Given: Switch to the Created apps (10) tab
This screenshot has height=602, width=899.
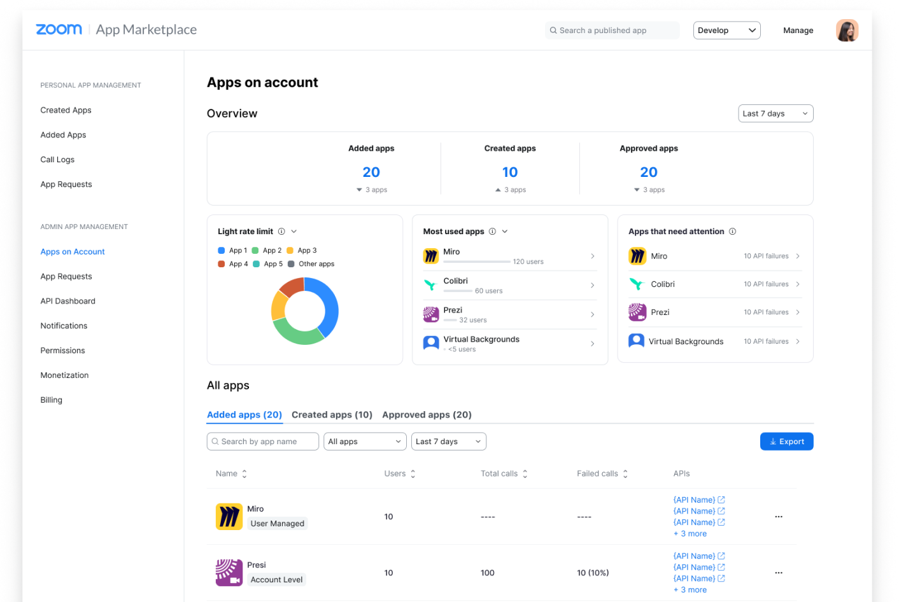Looking at the screenshot, I should click(332, 415).
